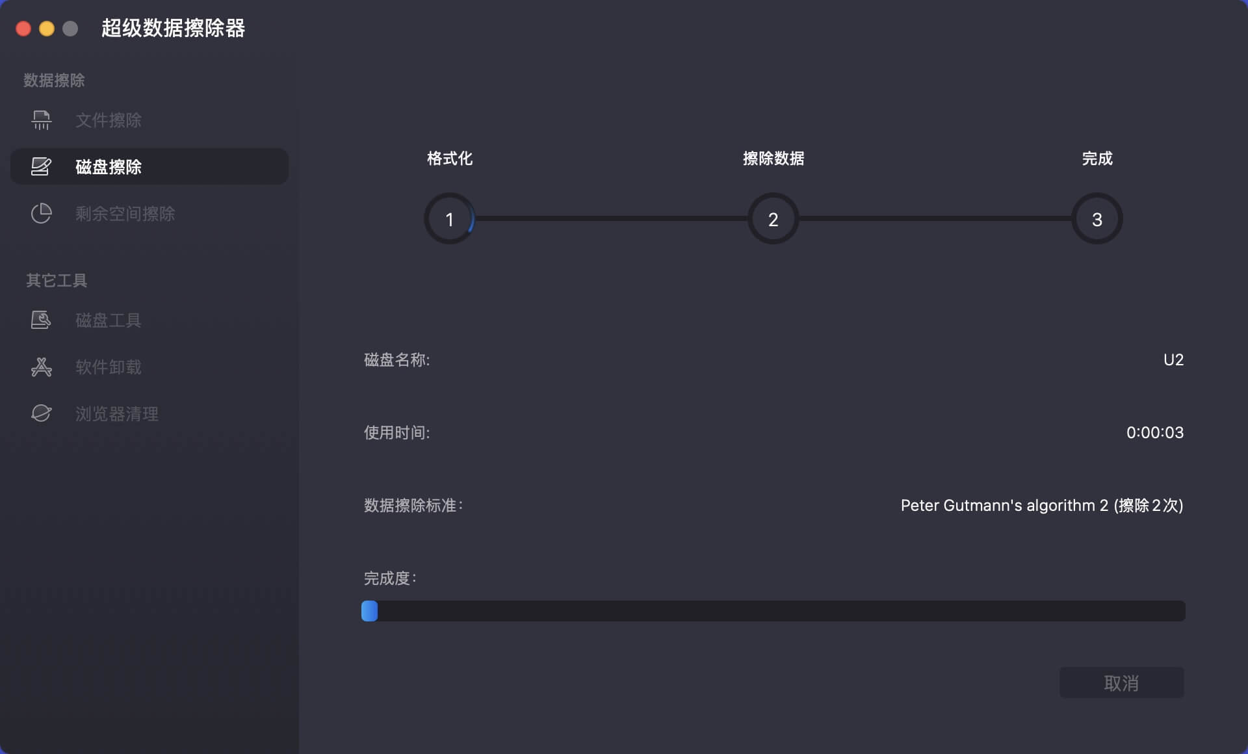This screenshot has width=1248, height=754.
Task: Click the disk tools icon
Action: point(41,320)
